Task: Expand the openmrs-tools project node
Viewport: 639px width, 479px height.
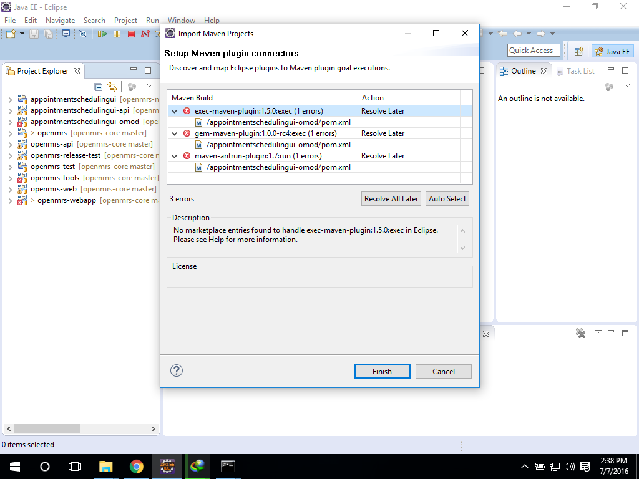Action: [x=10, y=178]
